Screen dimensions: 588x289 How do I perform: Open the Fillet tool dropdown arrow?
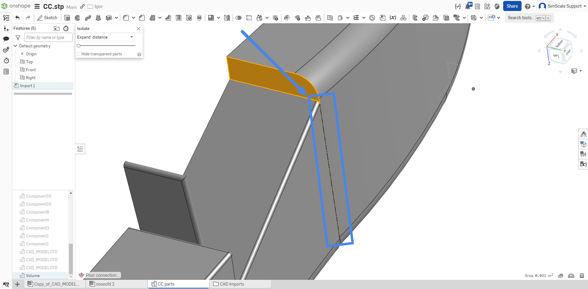click(x=134, y=18)
